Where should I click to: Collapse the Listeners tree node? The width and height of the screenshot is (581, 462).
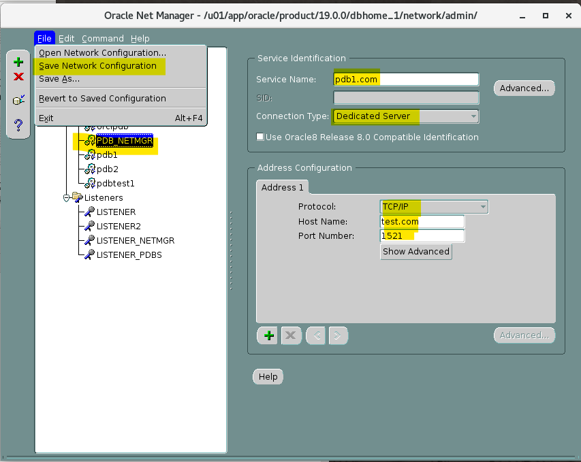point(66,198)
